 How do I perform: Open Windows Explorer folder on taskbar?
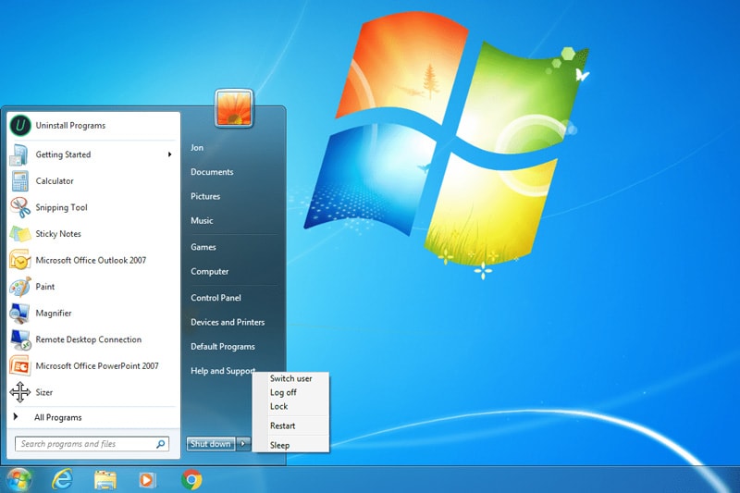[105, 480]
